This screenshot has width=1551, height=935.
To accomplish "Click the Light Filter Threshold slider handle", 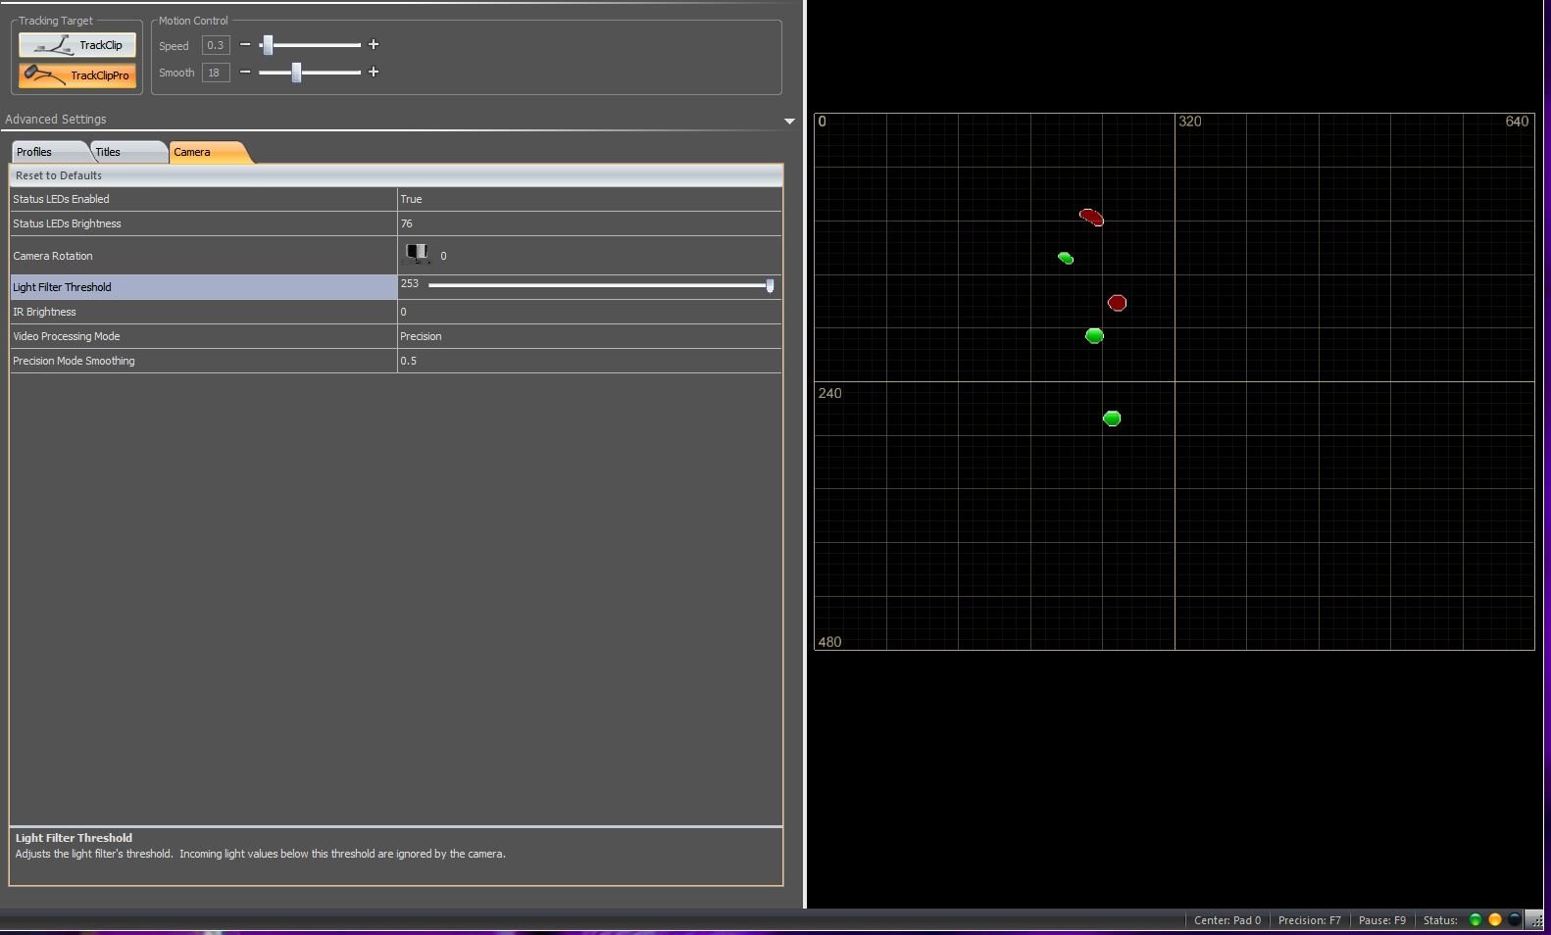I will tap(770, 285).
